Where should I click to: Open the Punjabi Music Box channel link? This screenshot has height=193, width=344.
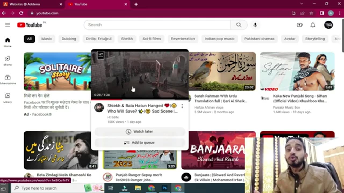[x=286, y=107]
